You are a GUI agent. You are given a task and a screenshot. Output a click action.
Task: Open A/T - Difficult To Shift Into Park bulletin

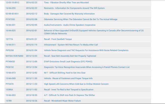[x=69, y=95]
